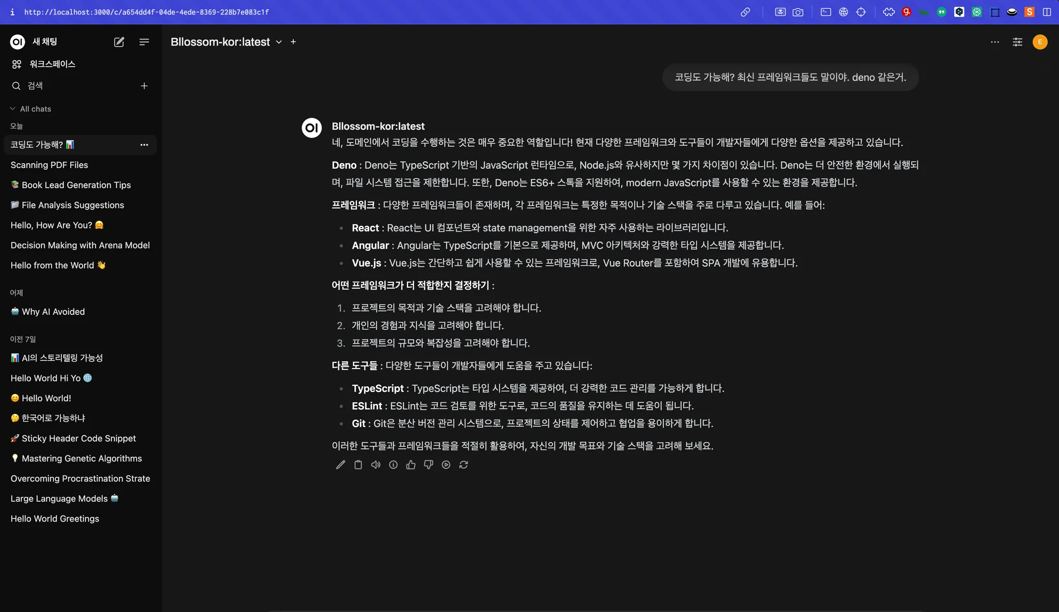Open the 워크스페이스 menu item
Viewport: 1059px width, 612px height.
[52, 64]
